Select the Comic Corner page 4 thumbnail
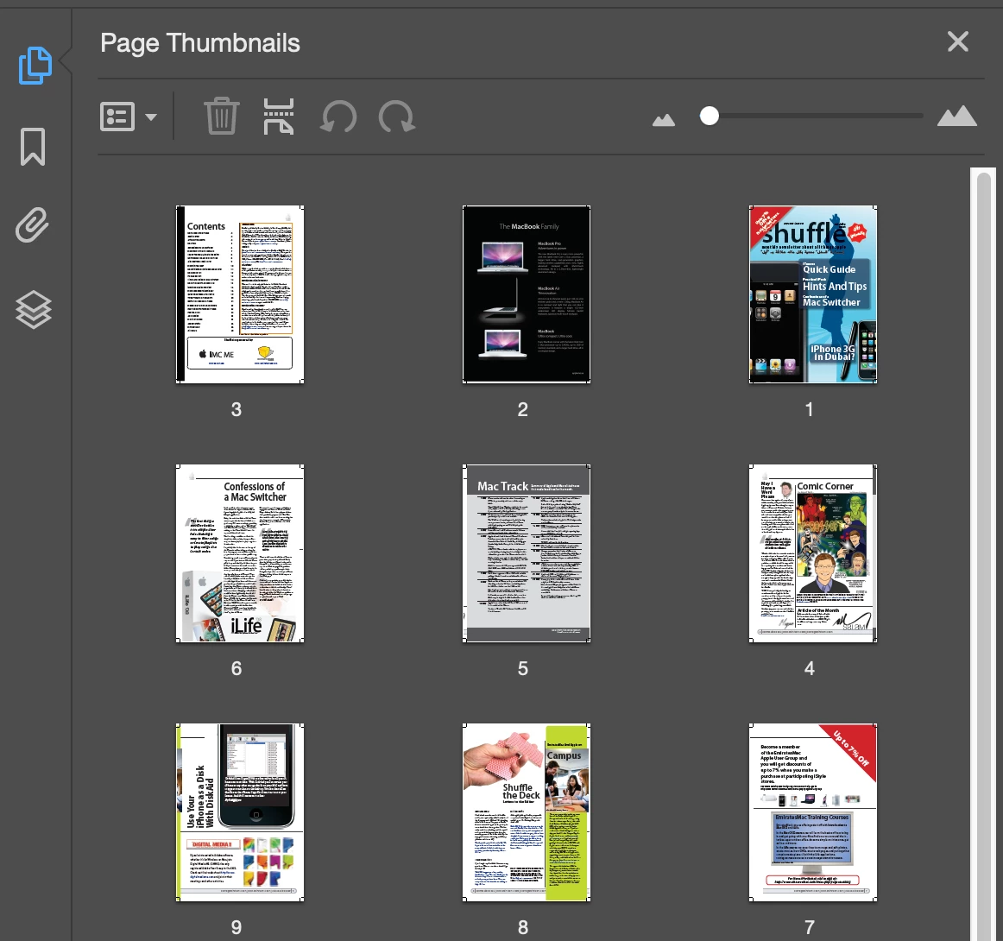Viewport: 1003px width, 941px height. (813, 553)
